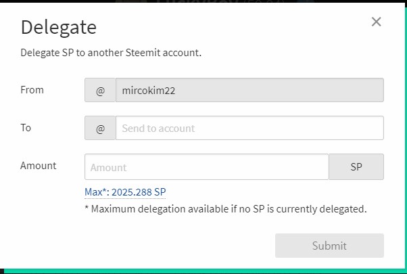
Task: Click the word 'Steemit' in the description
Action: pos(143,53)
